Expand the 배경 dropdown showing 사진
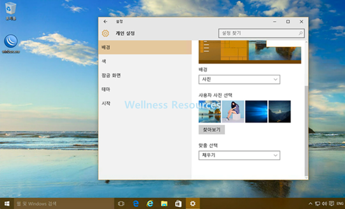Image resolution: width=345 pixels, height=209 pixels. [239, 79]
